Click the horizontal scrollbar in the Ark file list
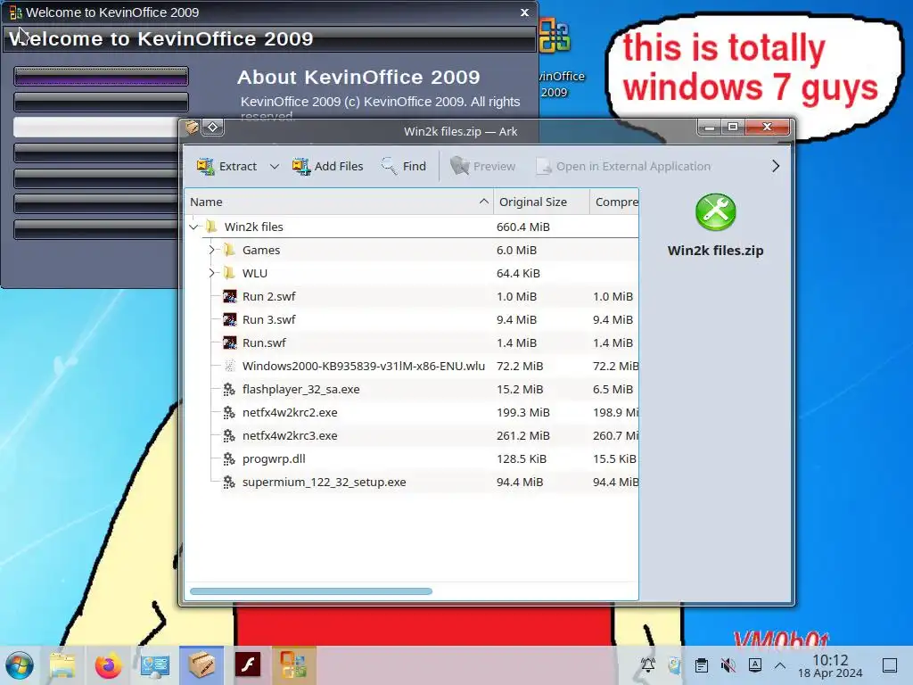Screen dimensions: 913x685 click(311, 591)
